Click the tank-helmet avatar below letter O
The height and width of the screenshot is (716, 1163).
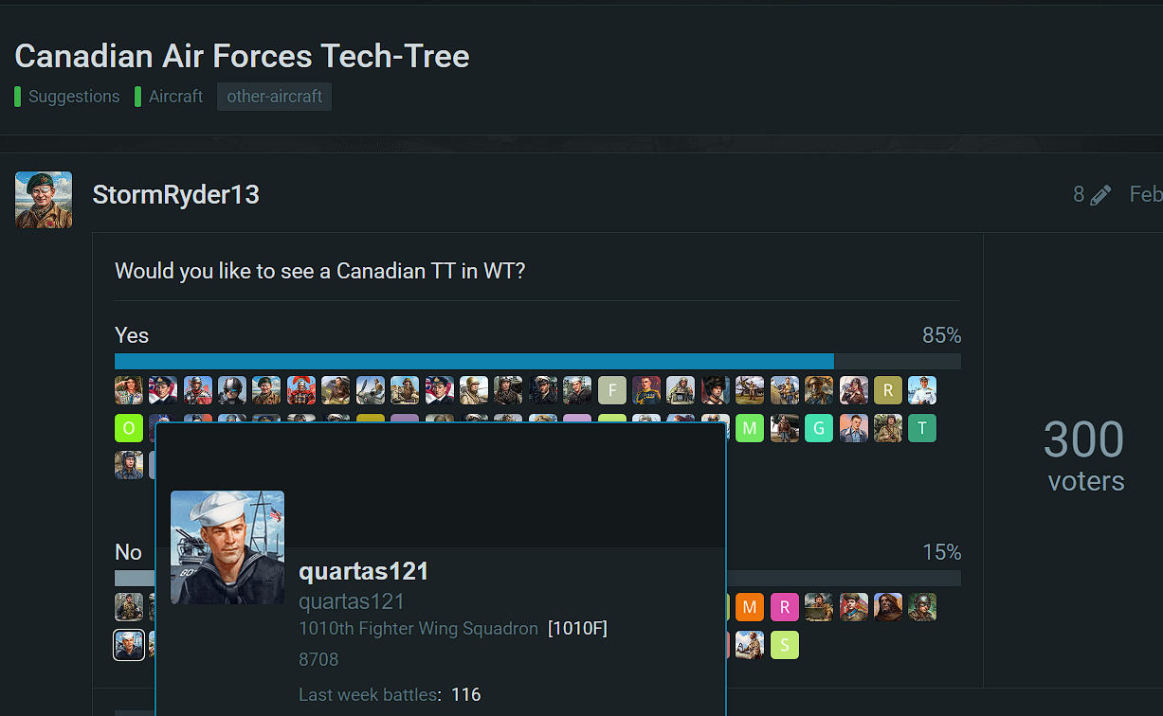click(x=129, y=465)
